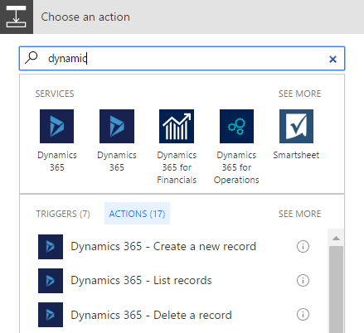The image size is (364, 333).
Task: Click the search magnifier icon
Action: coord(32,58)
